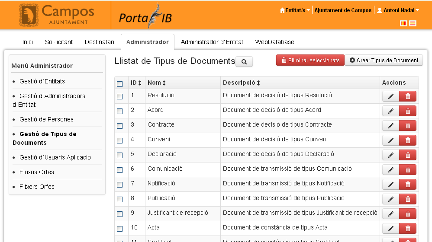This screenshot has width=432, height=242.
Task: Sort the table by Nom column
Action: point(156,83)
